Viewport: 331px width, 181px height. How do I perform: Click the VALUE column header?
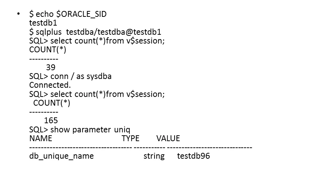tap(168, 138)
